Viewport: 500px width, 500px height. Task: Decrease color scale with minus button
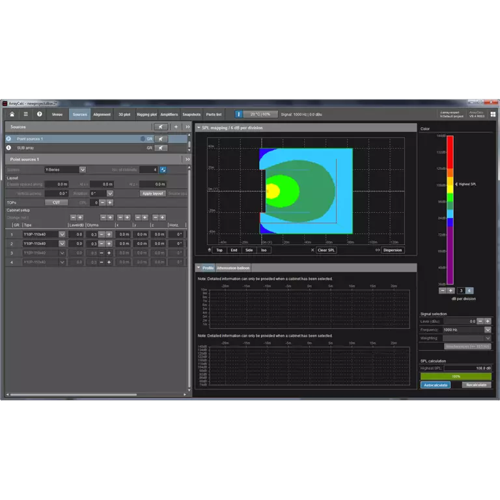point(443,290)
